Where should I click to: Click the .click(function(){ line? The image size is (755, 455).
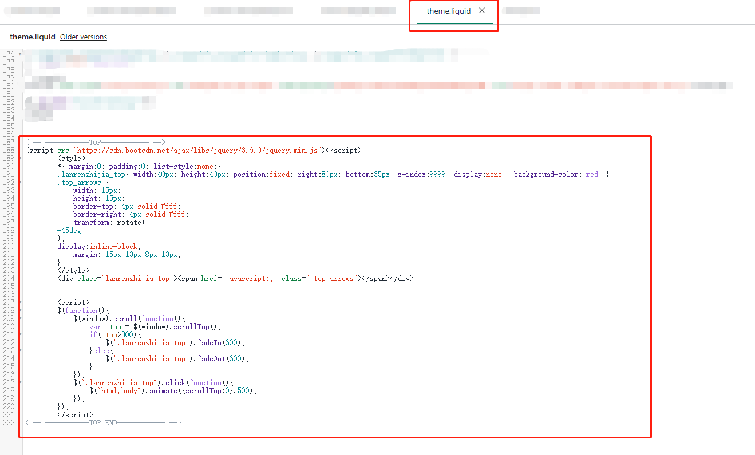click(153, 382)
